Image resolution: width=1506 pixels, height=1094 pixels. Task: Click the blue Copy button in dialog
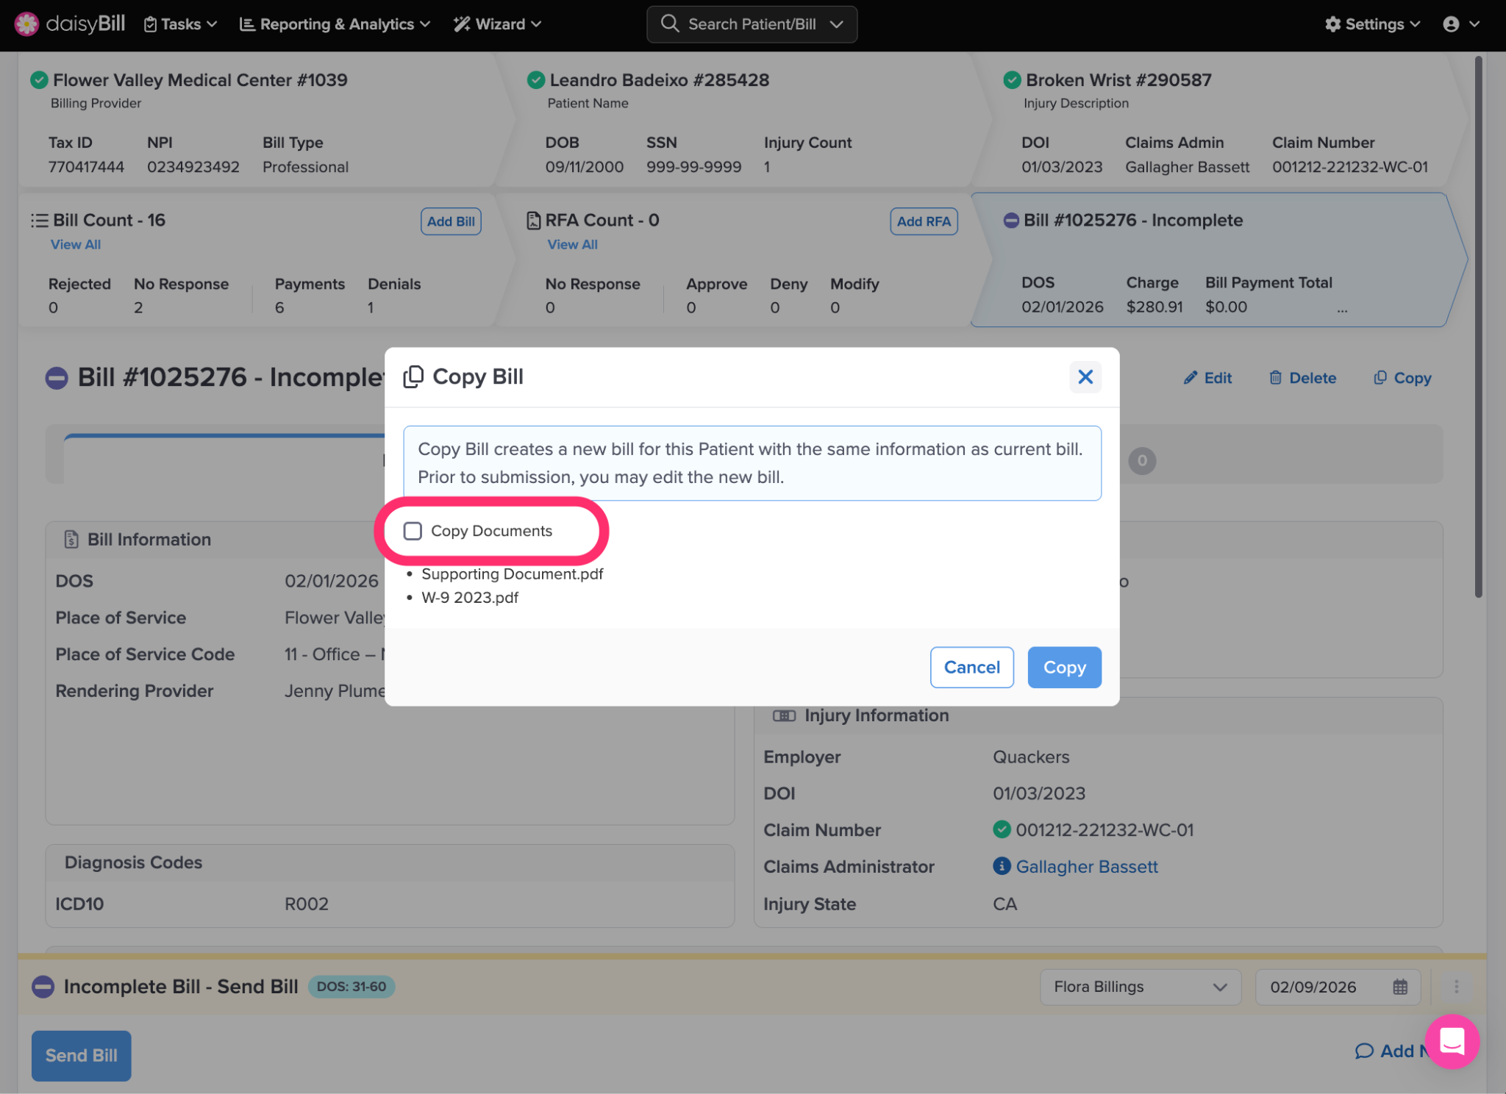[1064, 668]
